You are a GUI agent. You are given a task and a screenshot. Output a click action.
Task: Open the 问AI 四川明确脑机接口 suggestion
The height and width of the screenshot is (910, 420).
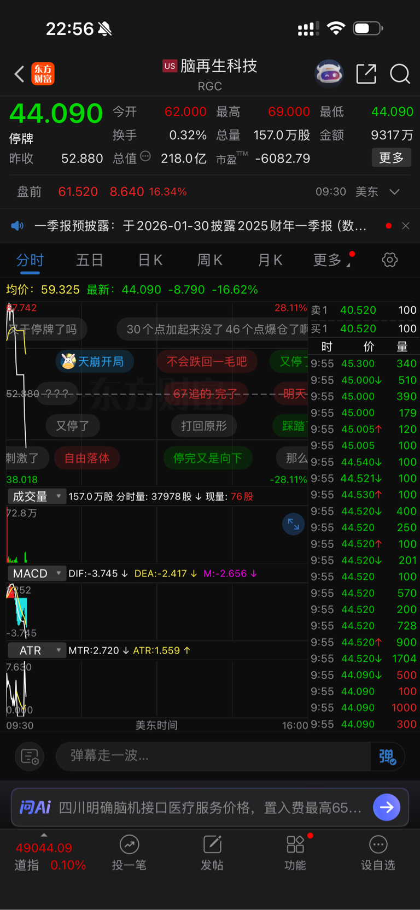tap(210, 807)
